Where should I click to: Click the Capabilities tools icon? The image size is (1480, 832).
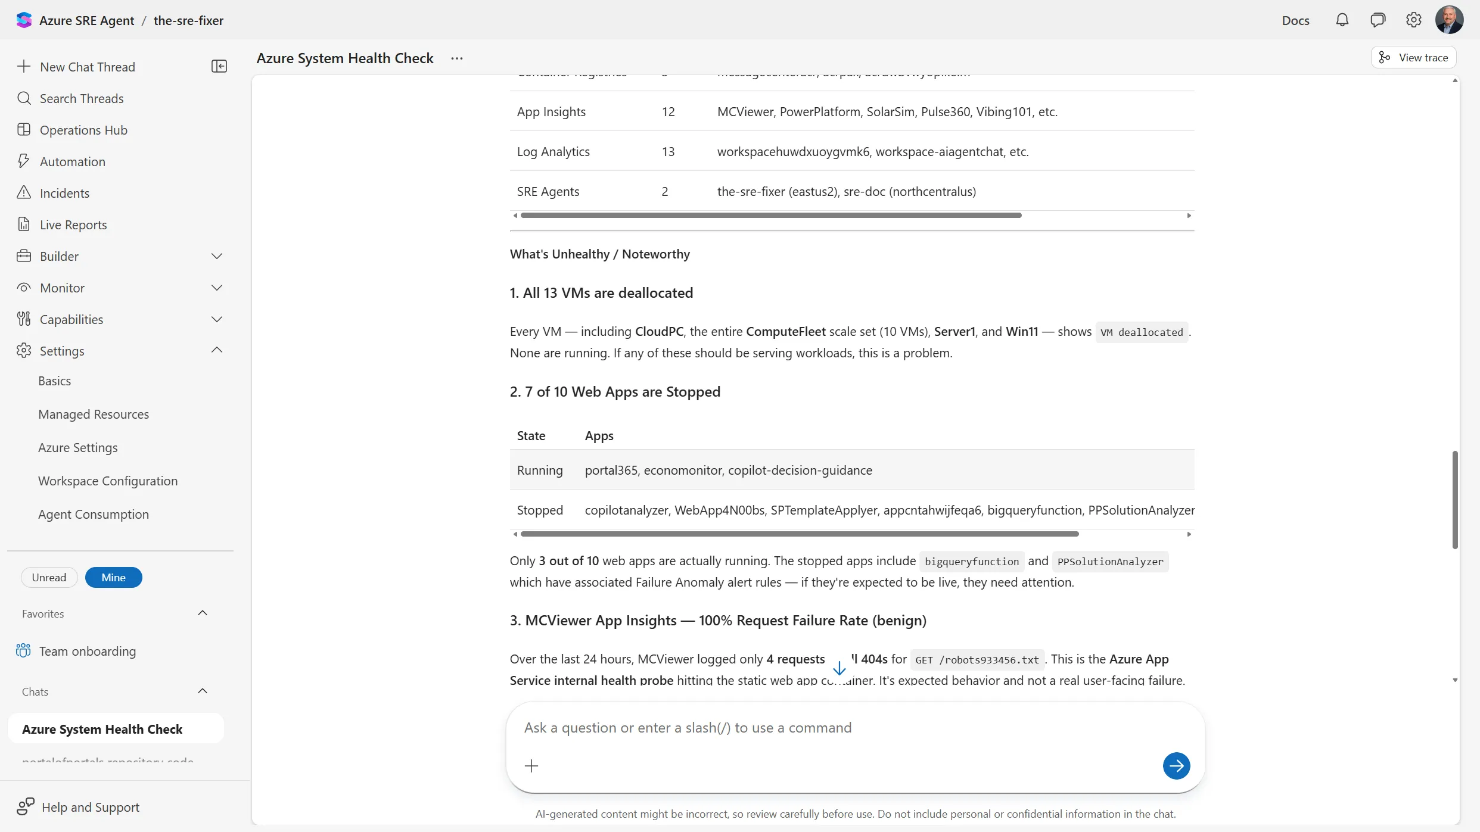coord(24,319)
